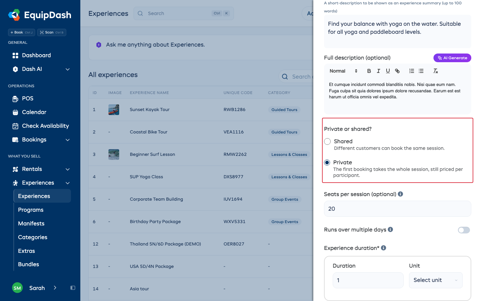Open the Extras menu item
The height and width of the screenshot is (301, 482).
click(26, 251)
